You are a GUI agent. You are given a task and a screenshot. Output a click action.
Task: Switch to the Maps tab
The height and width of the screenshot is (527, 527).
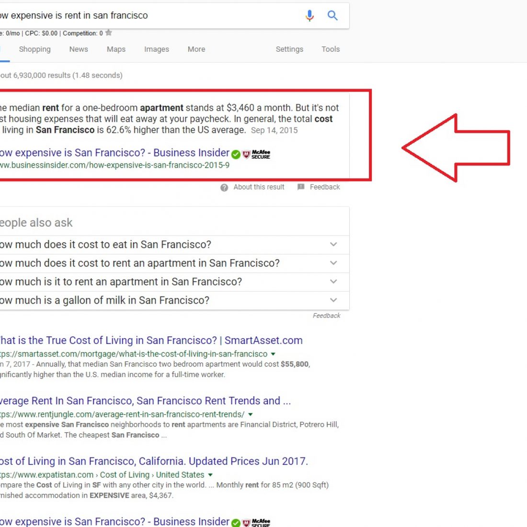pos(116,49)
